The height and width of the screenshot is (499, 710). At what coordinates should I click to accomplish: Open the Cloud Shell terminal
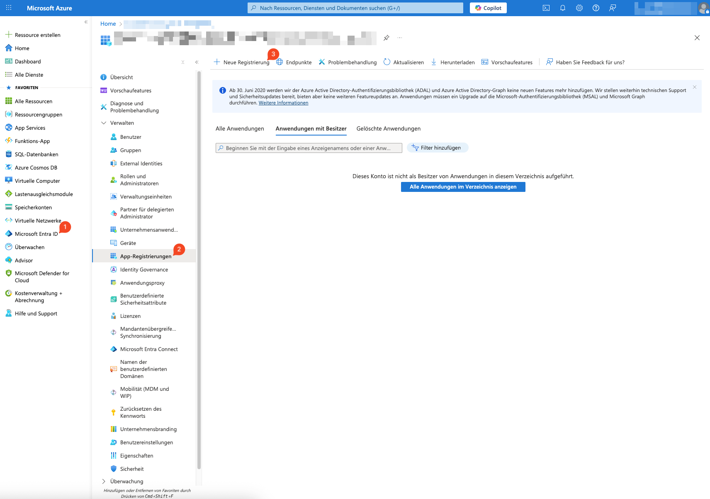[x=546, y=7]
